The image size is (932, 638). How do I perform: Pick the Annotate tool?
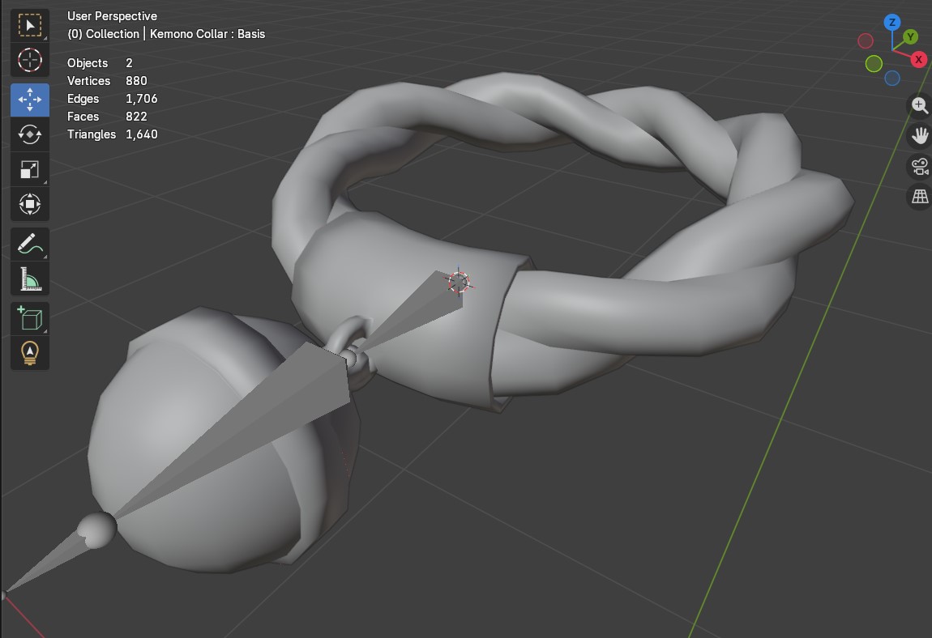(29, 244)
